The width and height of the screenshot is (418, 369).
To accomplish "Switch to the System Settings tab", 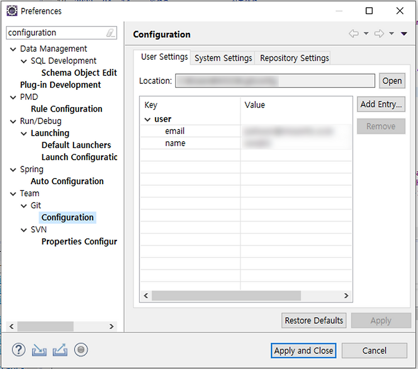I will [x=223, y=58].
